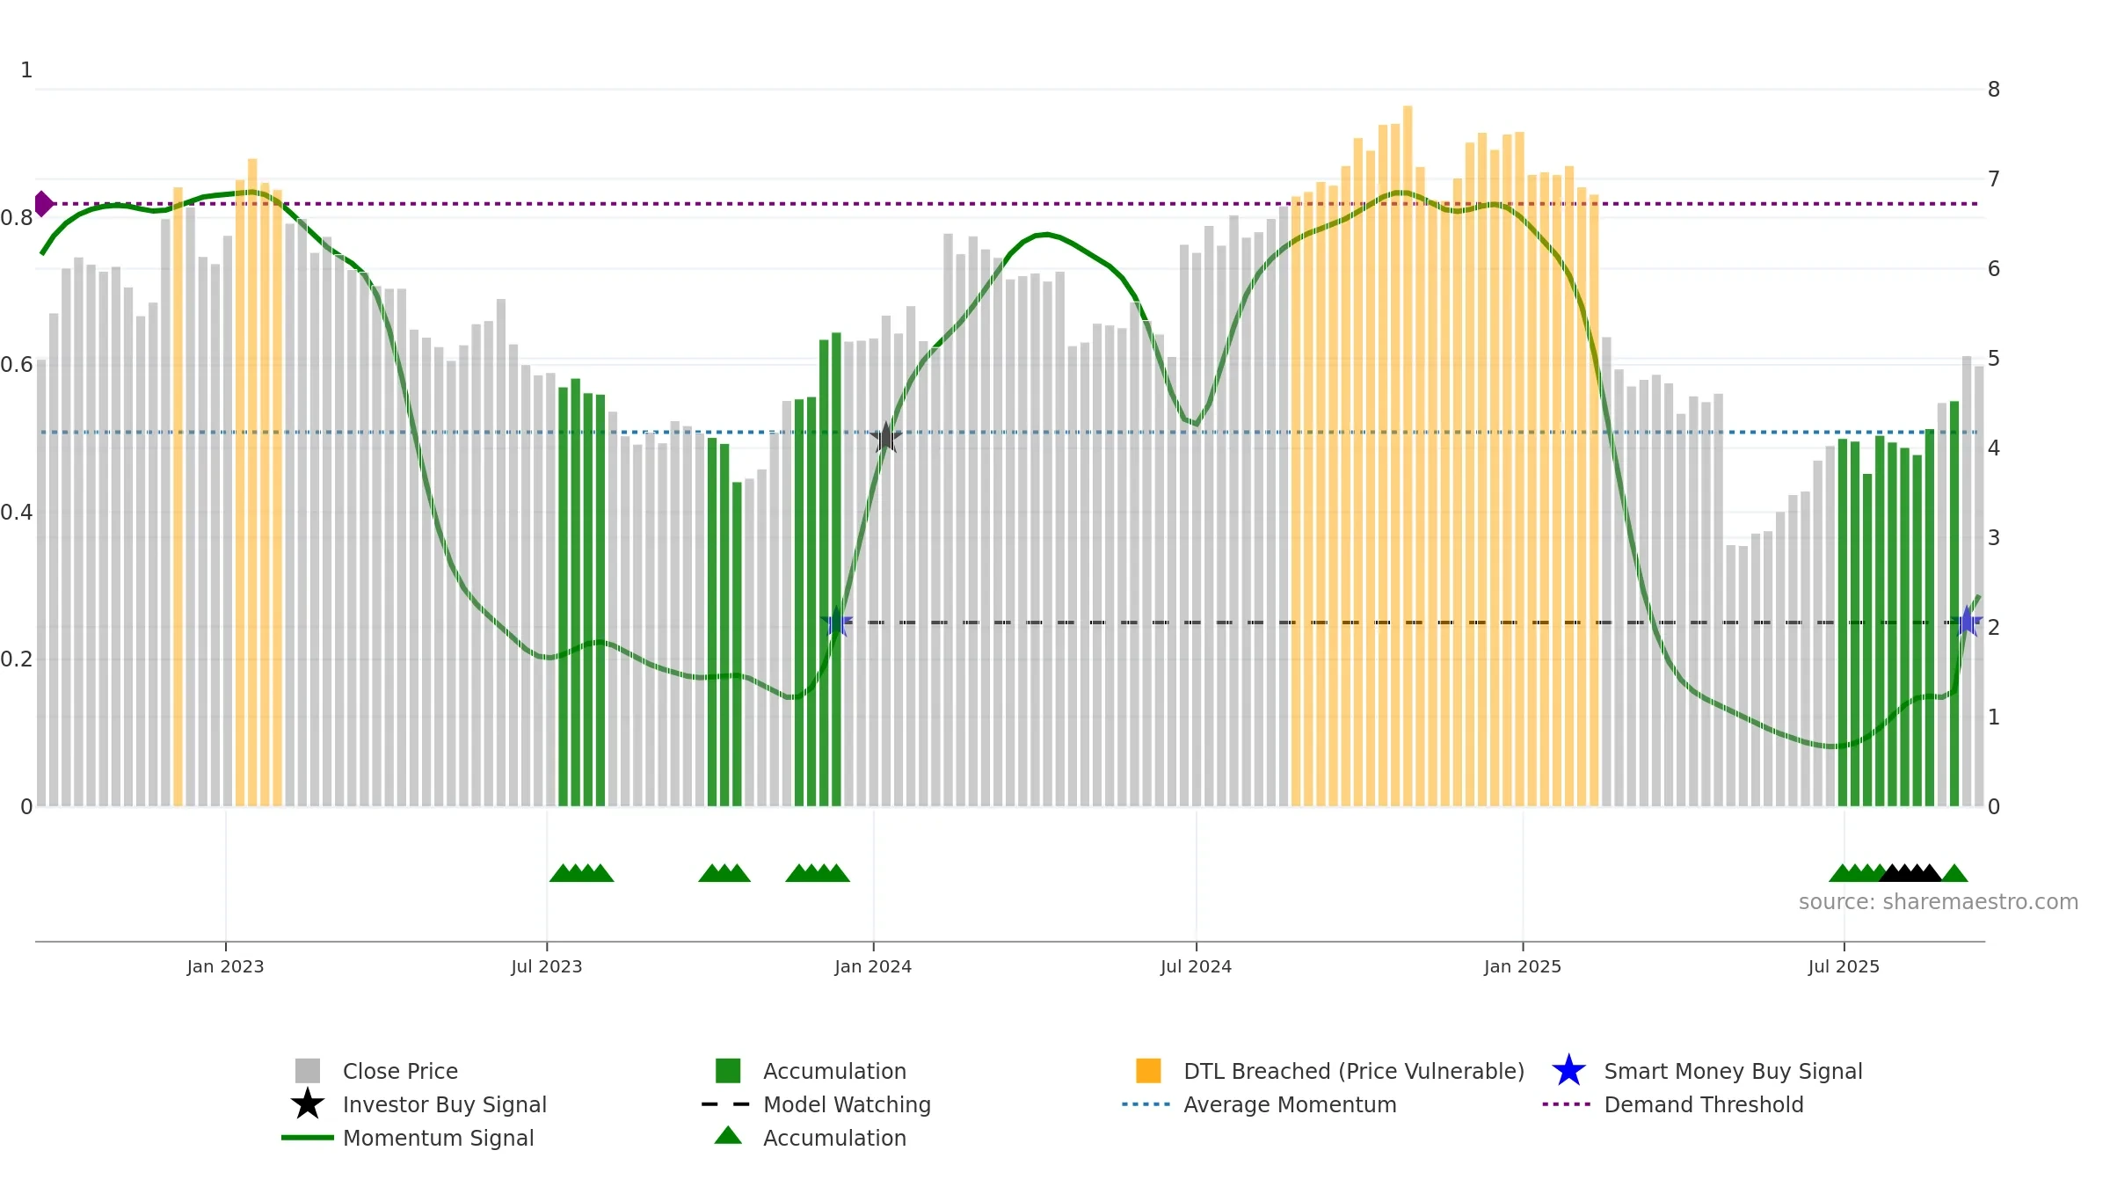Click the gray Close Price legend swatch
Image resolution: width=2110 pixels, height=1187 pixels.
(308, 1071)
